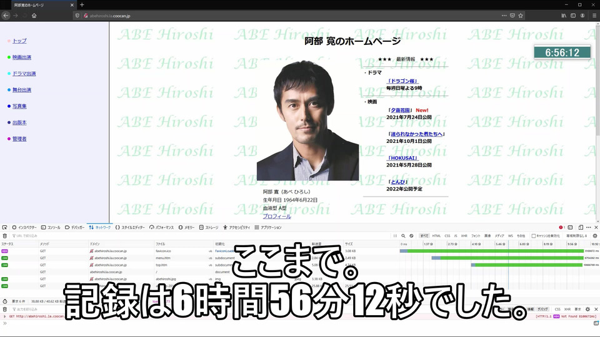
Task: Click the tracking protection shield icon
Action: (77, 16)
